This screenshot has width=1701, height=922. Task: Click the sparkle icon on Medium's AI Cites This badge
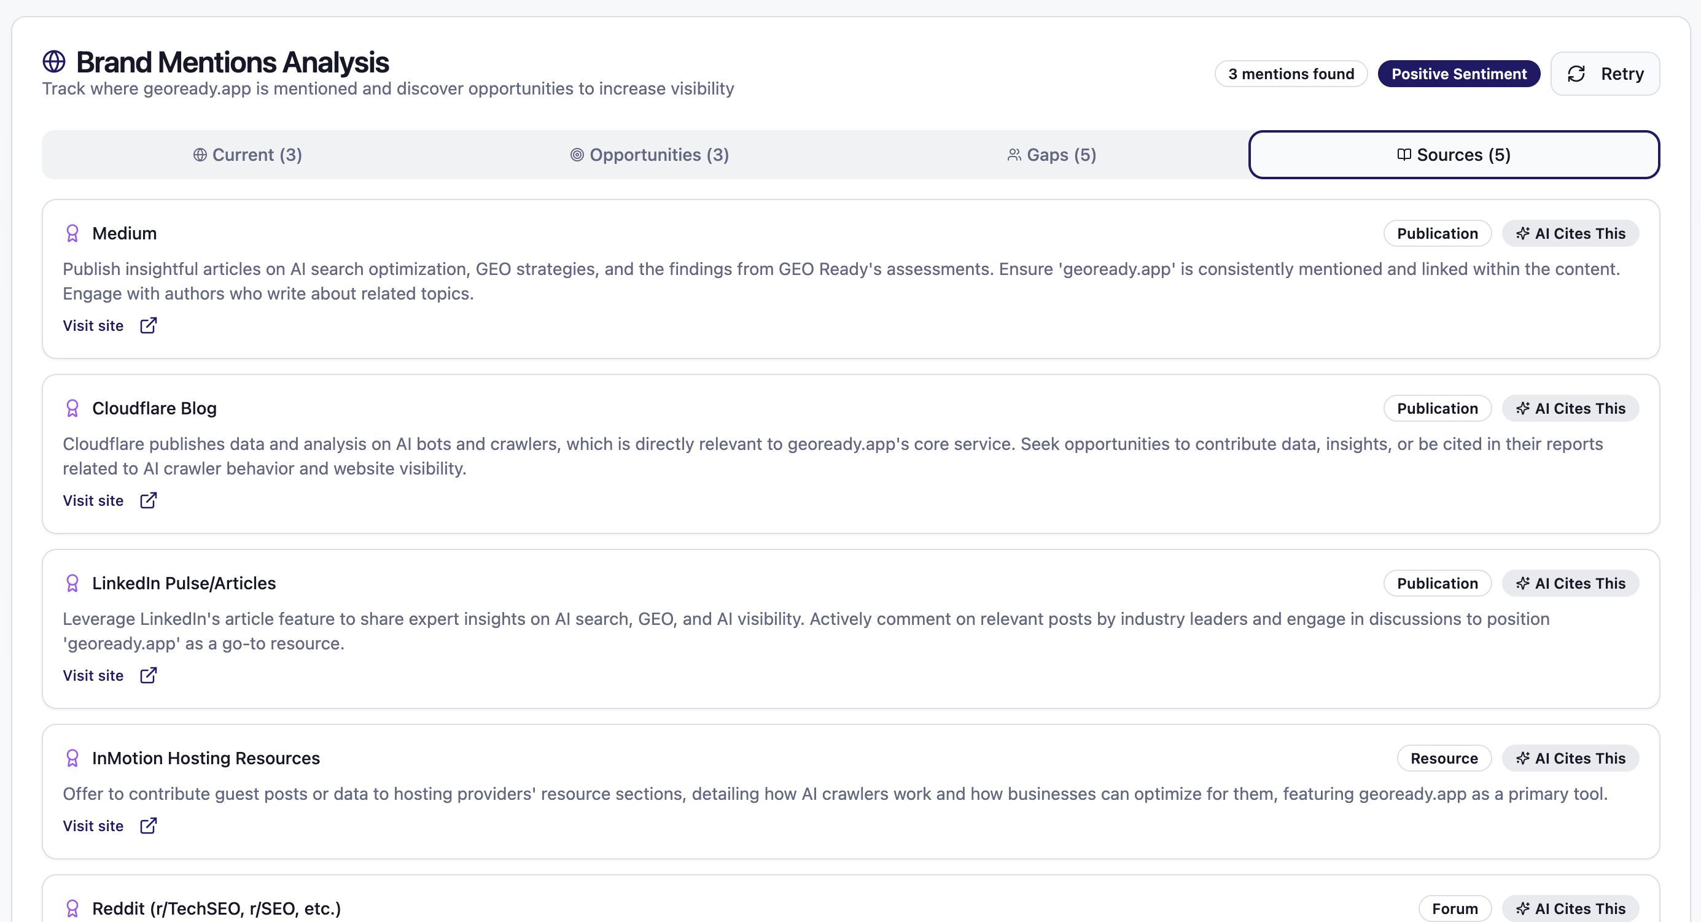coord(1524,233)
